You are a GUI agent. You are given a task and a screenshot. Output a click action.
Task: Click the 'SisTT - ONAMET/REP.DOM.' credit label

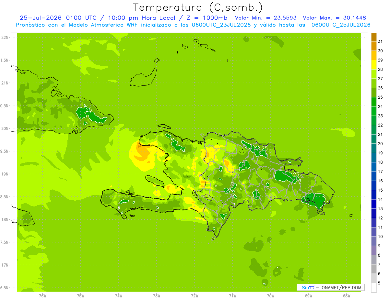[x=331, y=287]
